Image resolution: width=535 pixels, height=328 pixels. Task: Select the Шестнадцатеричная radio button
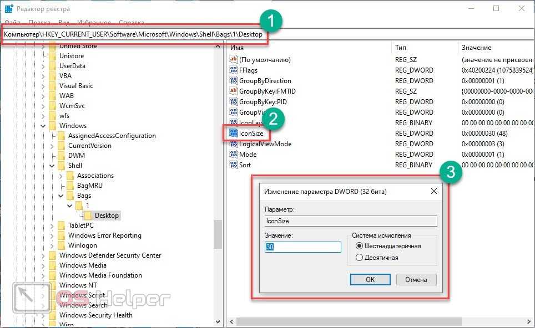pos(359,246)
